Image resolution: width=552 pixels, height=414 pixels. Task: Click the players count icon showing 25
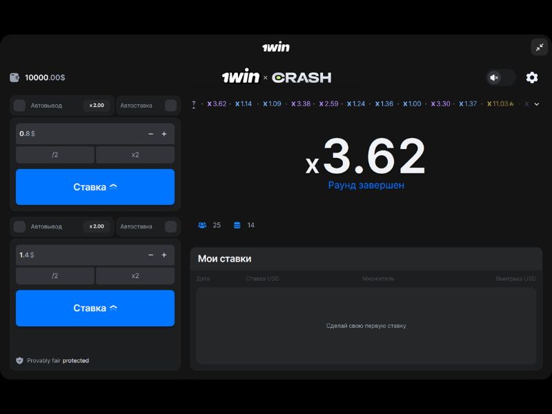click(x=202, y=225)
